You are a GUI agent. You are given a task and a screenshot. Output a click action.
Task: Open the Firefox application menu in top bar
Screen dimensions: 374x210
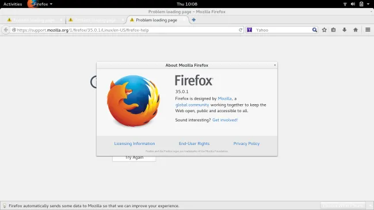[x=40, y=4]
